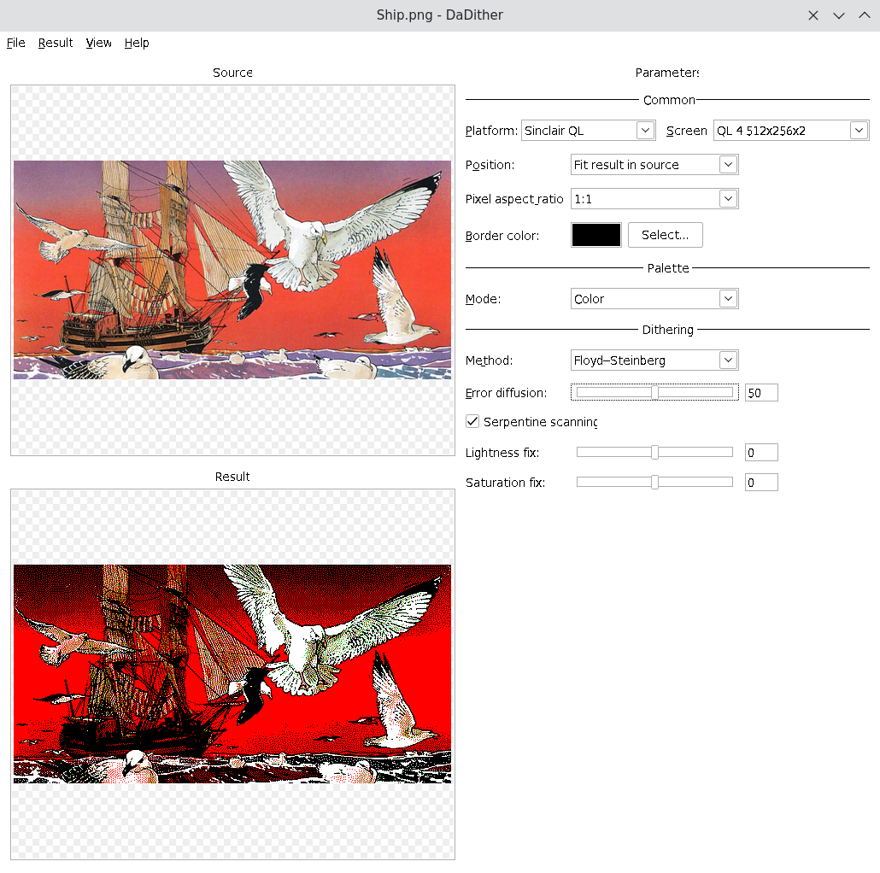Maximize the window using the up chevron

point(865,15)
